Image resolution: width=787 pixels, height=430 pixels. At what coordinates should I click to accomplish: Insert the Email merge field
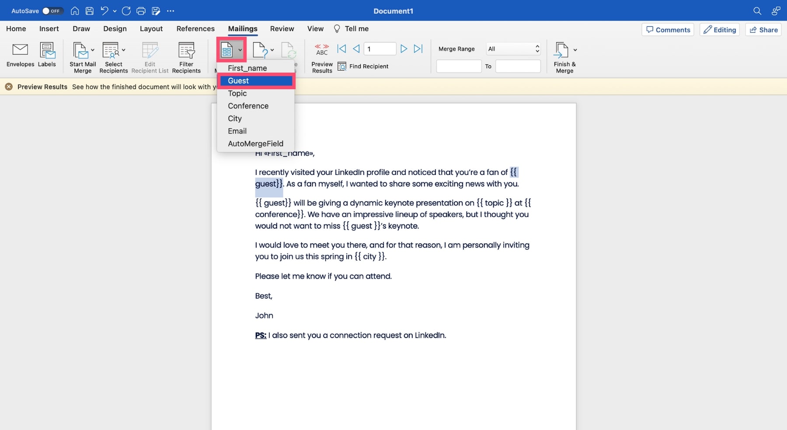point(256,131)
